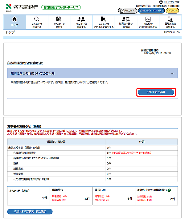185x220 pixels.
Task: Click the 各種取引の依頼結果 table row
Action: pos(57,153)
